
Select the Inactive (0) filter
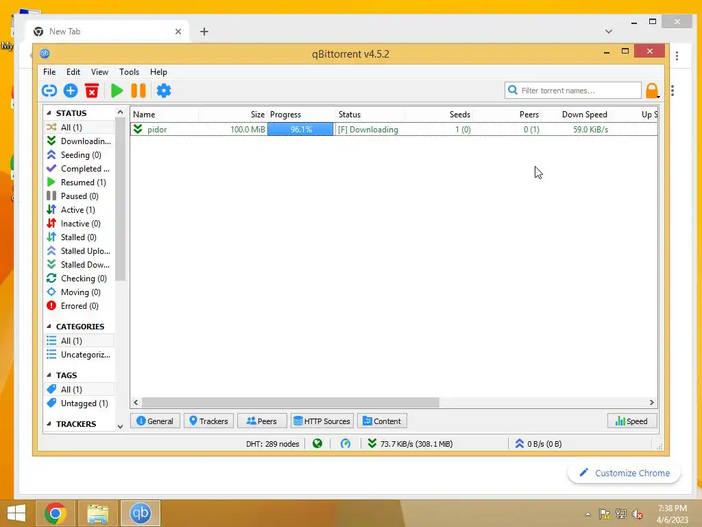click(79, 224)
